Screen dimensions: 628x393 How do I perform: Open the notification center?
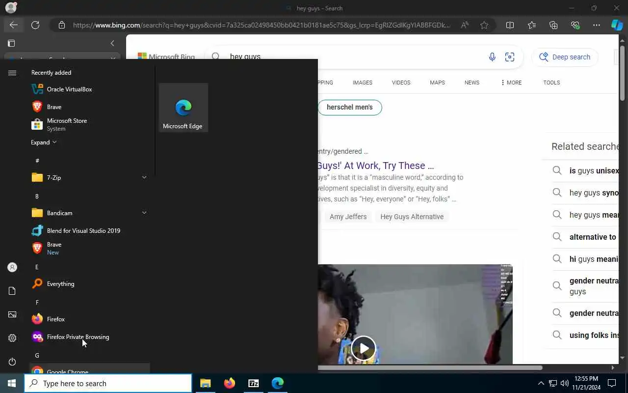tap(612, 383)
